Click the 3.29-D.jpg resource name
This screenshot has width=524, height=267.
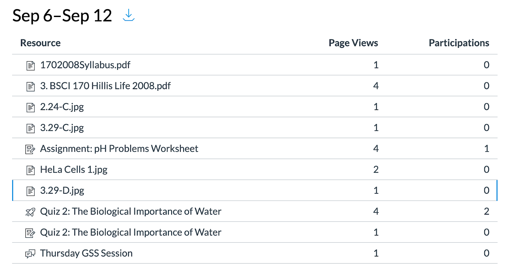(62, 190)
